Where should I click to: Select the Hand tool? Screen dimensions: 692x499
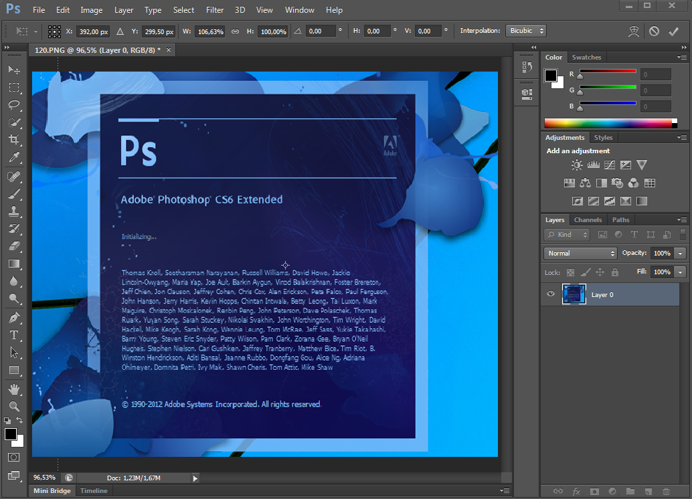pyautogui.click(x=14, y=389)
